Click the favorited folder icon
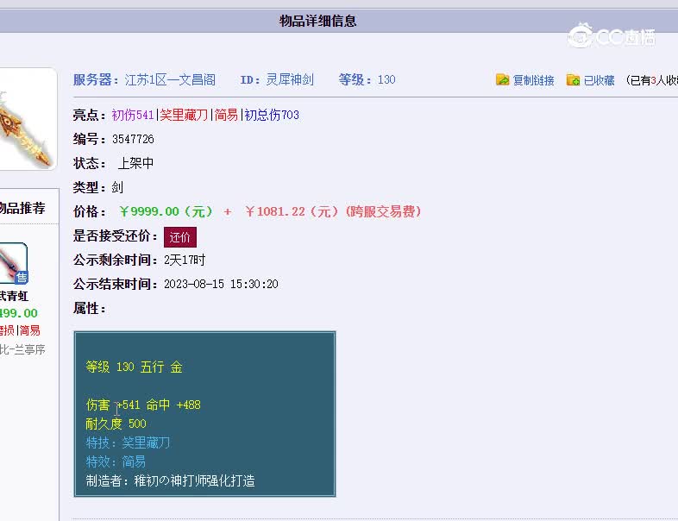The height and width of the screenshot is (521, 678). pyautogui.click(x=573, y=79)
